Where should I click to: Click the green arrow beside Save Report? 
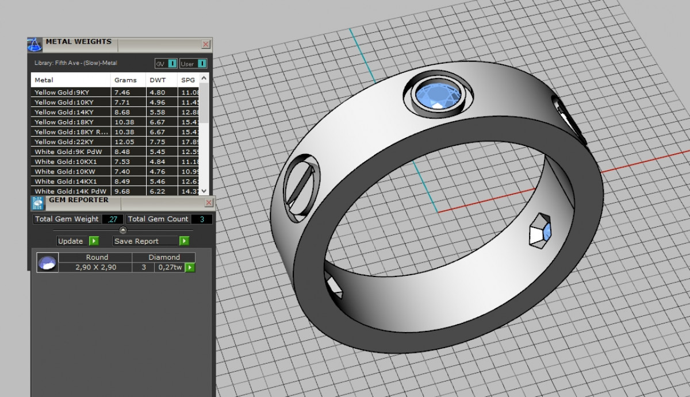click(x=184, y=241)
